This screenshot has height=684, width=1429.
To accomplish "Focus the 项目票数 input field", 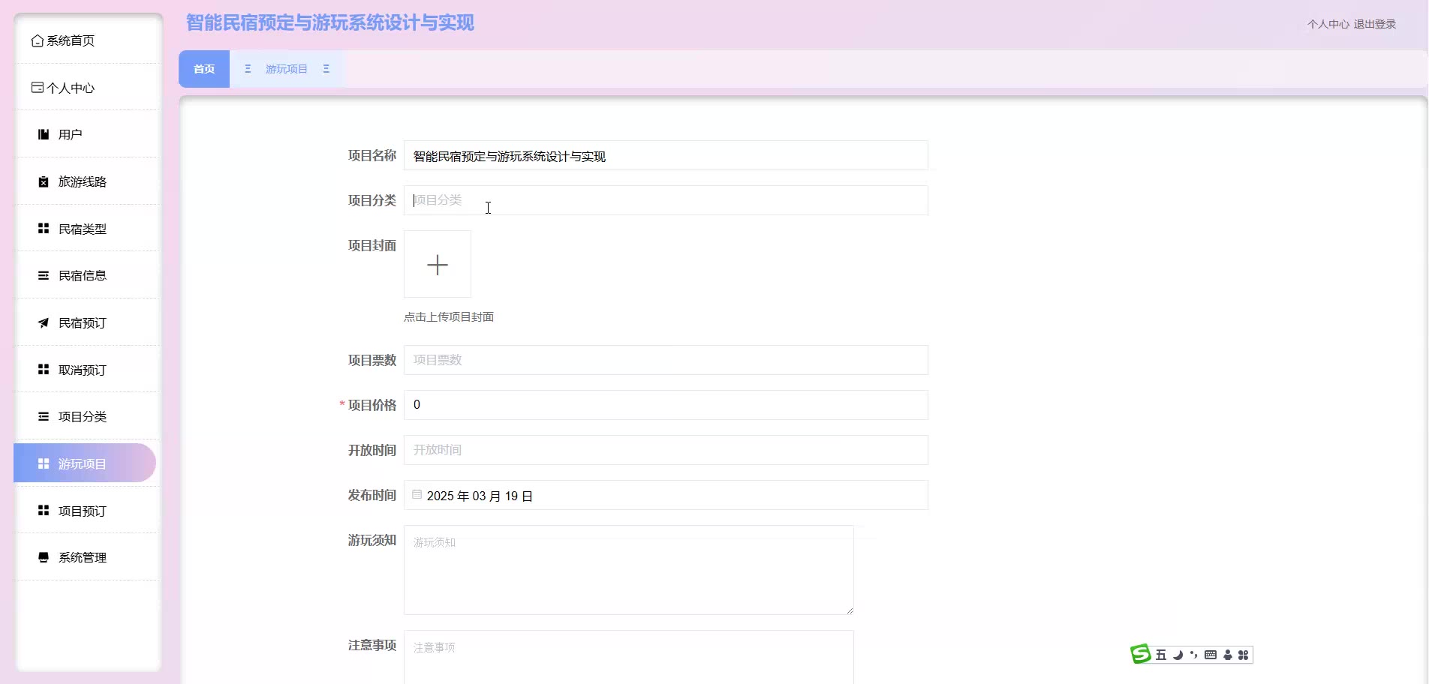I will 666,360.
